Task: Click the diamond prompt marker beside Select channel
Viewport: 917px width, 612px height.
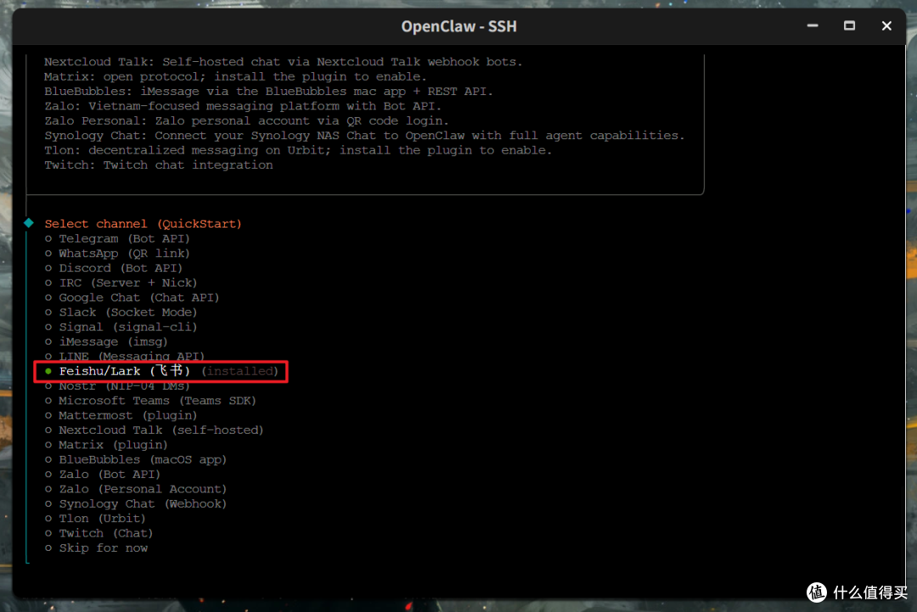Action: (x=29, y=222)
